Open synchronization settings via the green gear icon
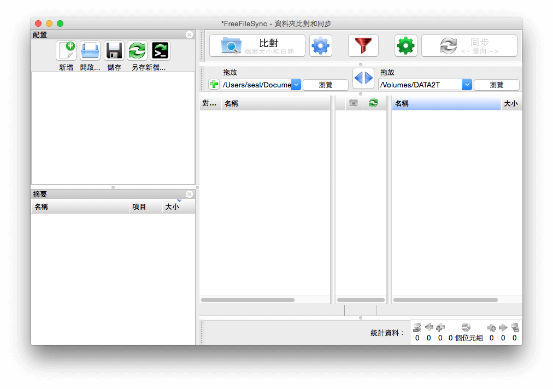The image size is (553, 389). tap(405, 45)
